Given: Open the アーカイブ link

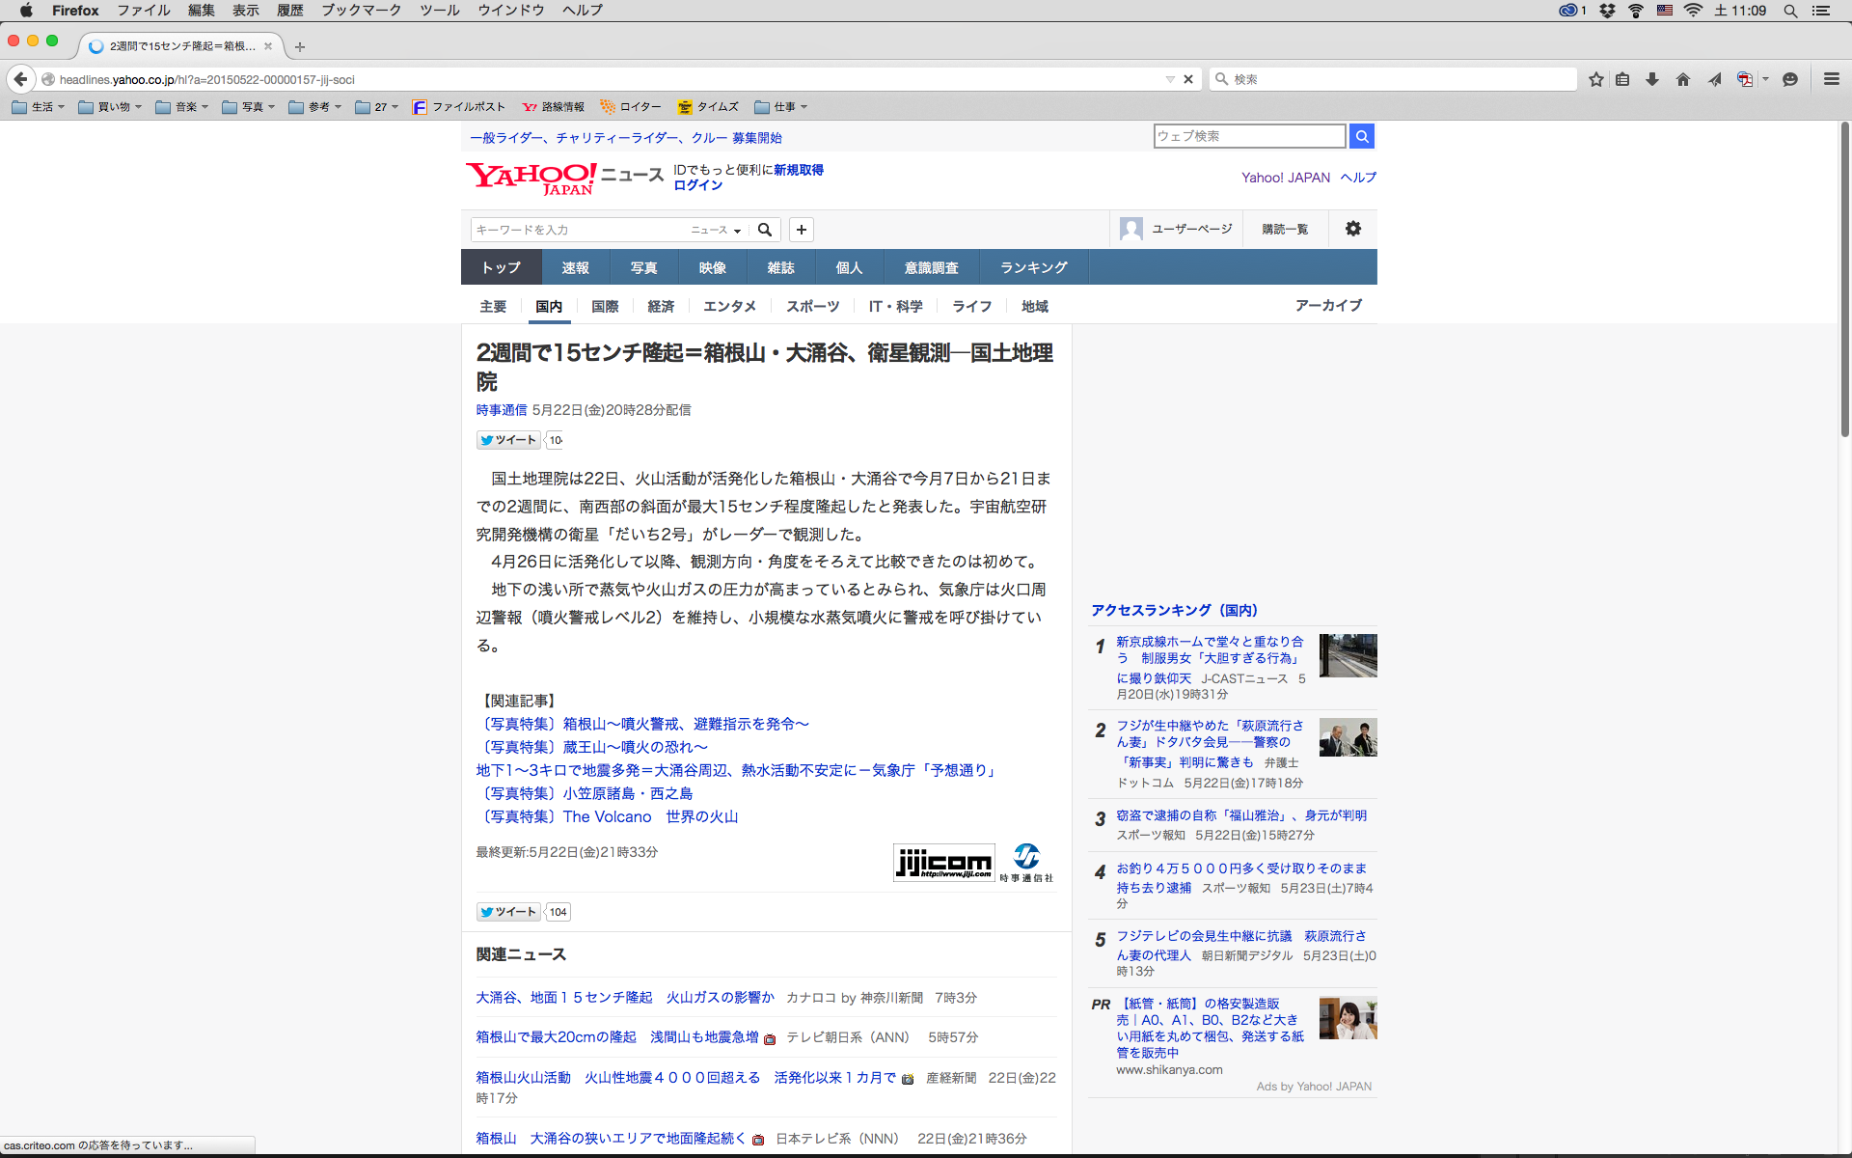Looking at the screenshot, I should (x=1328, y=305).
